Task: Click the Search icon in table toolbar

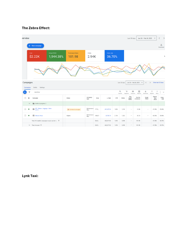Action: click(x=120, y=92)
